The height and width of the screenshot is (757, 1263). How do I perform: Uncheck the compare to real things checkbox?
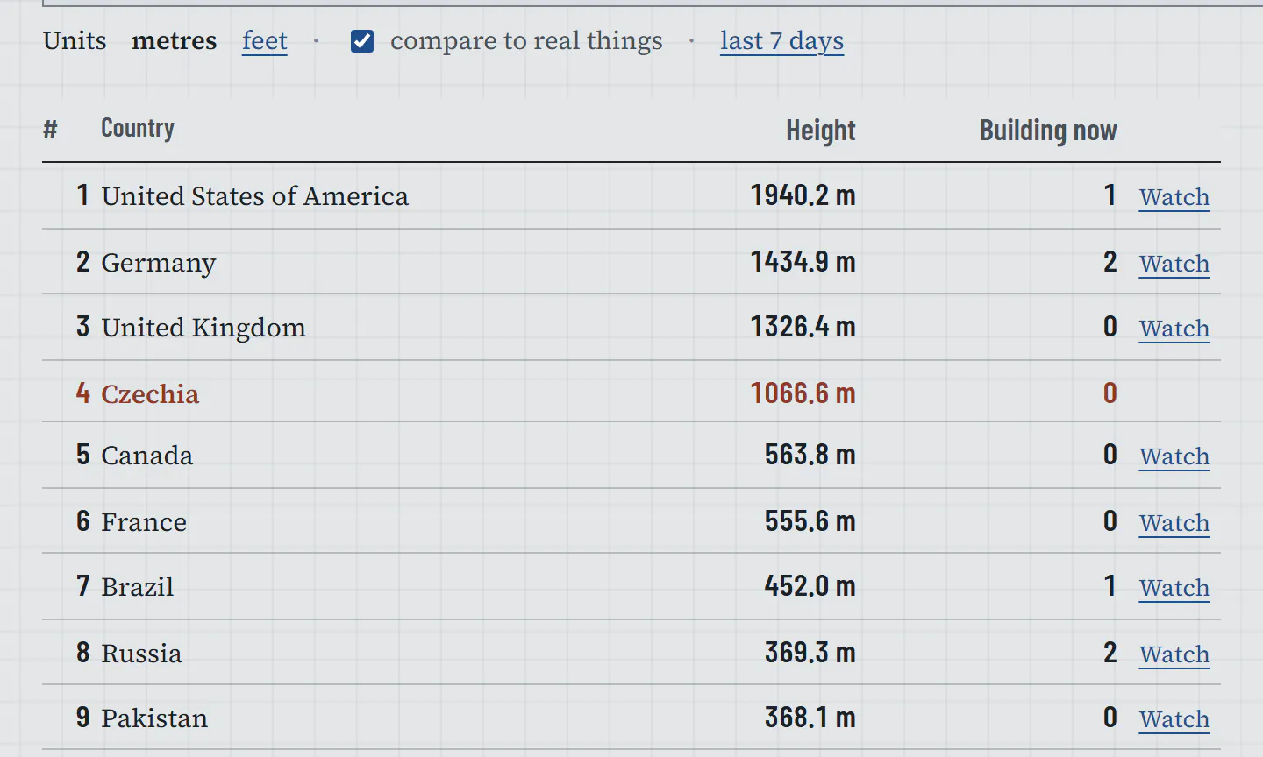tap(362, 41)
